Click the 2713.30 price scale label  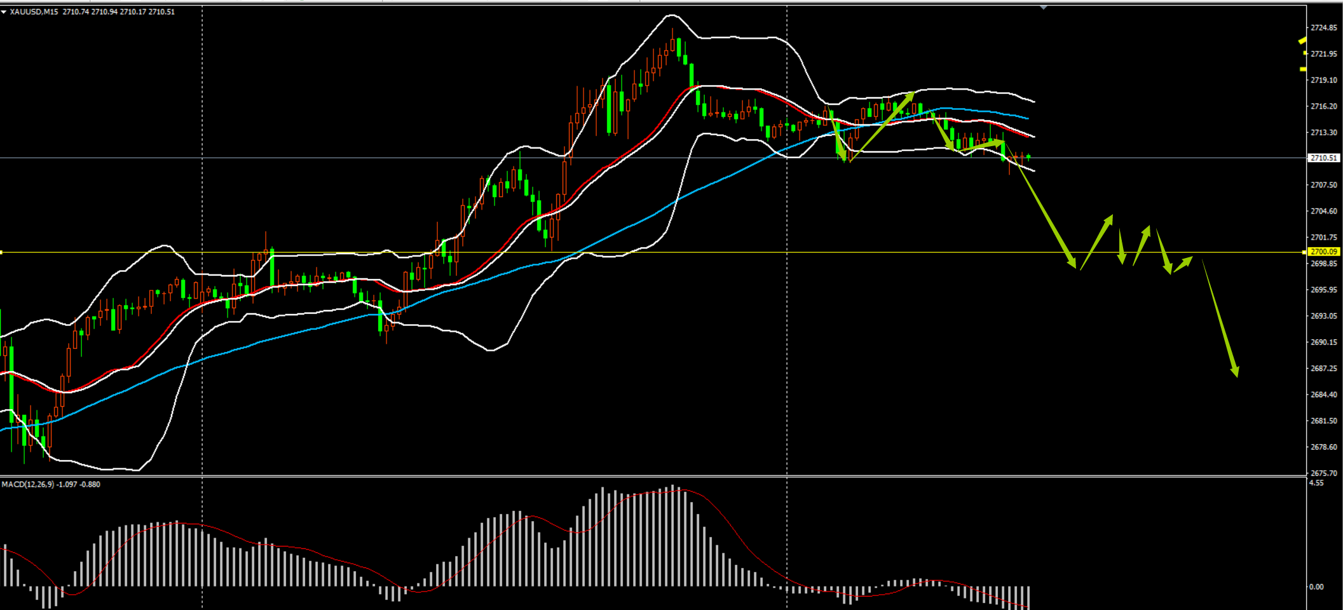click(1324, 132)
